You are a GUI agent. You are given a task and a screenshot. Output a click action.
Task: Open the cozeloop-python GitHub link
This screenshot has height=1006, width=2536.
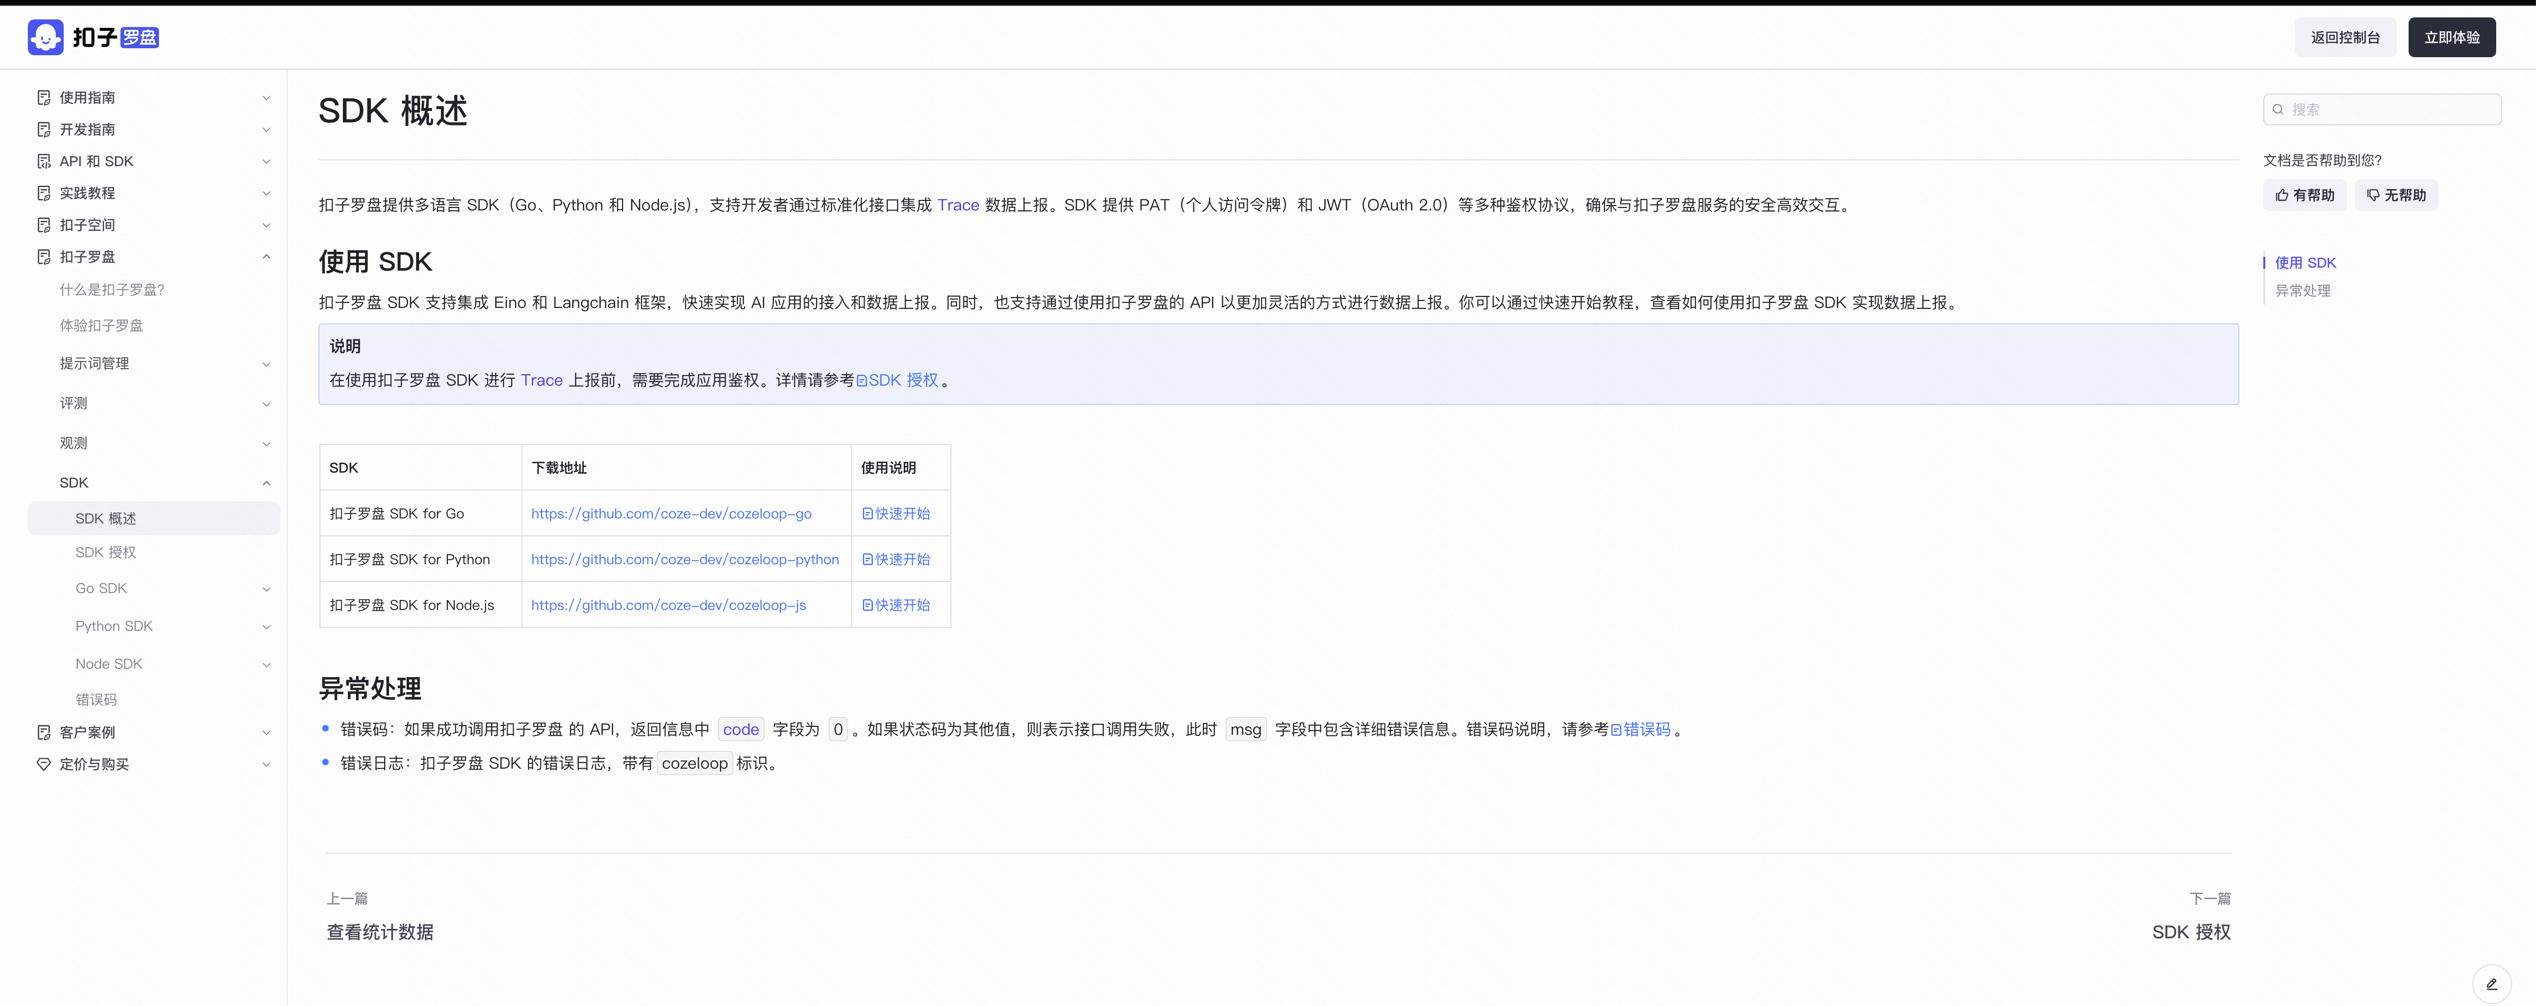coord(684,559)
